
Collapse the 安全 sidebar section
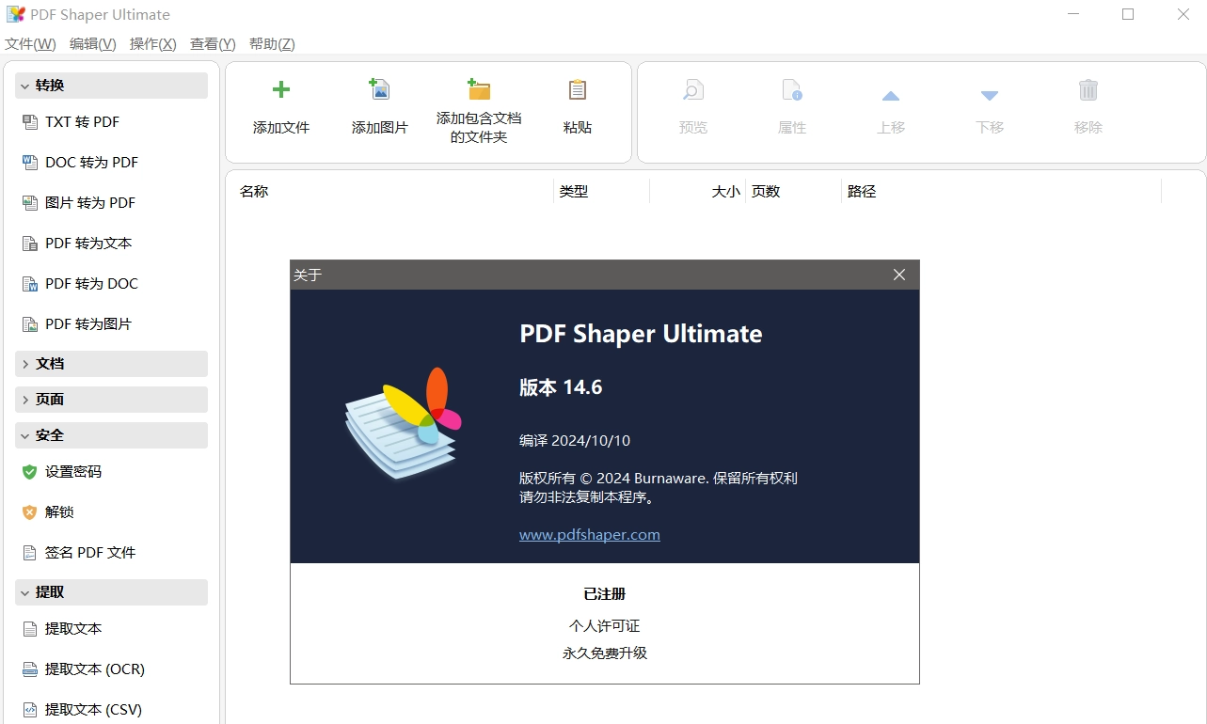(111, 435)
